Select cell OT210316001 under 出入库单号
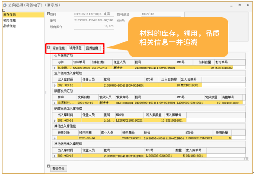Viewport: 254px width, 175px height. (196, 156)
